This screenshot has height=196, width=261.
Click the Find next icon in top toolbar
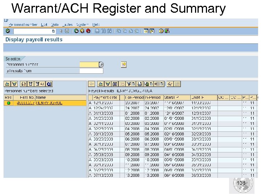(x=109, y=31)
